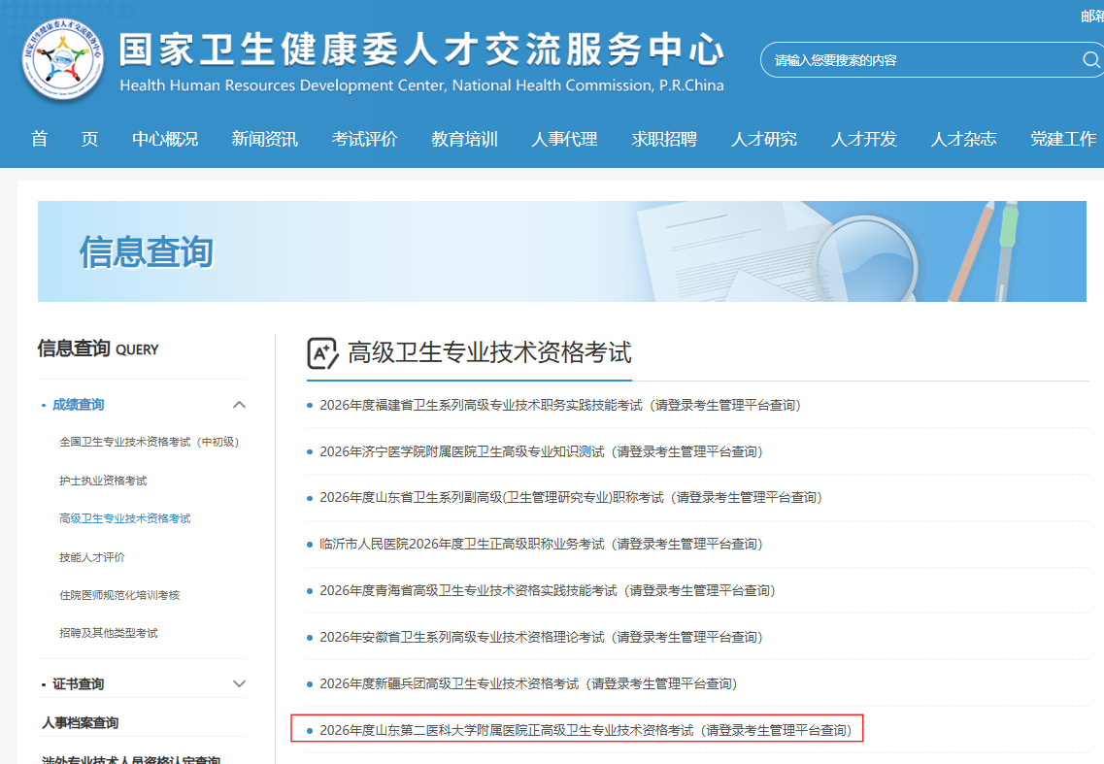The height and width of the screenshot is (764, 1104).
Task: Open the 人才开发 navigation menu
Action: [864, 139]
